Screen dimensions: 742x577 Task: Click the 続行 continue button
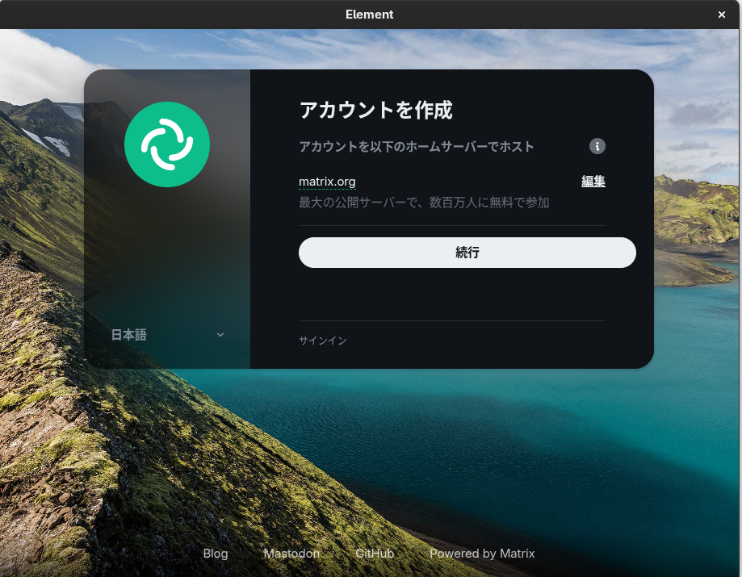tap(467, 253)
